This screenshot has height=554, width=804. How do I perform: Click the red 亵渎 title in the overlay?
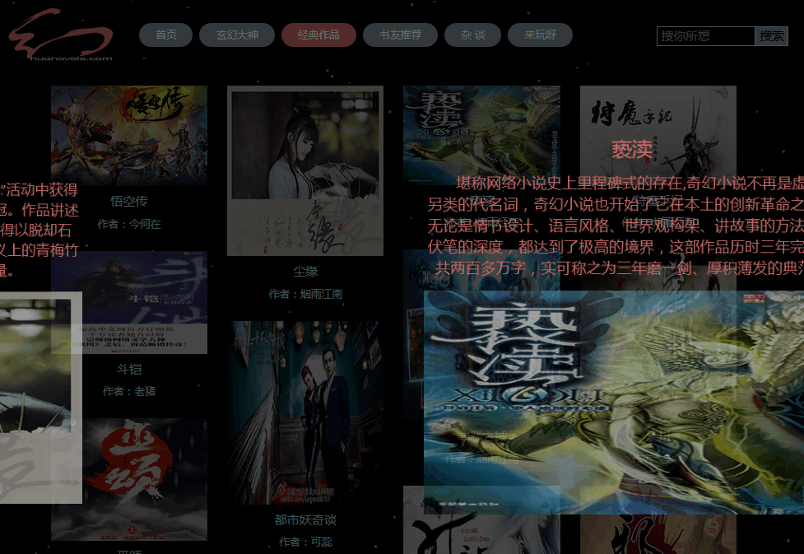pyautogui.click(x=632, y=151)
